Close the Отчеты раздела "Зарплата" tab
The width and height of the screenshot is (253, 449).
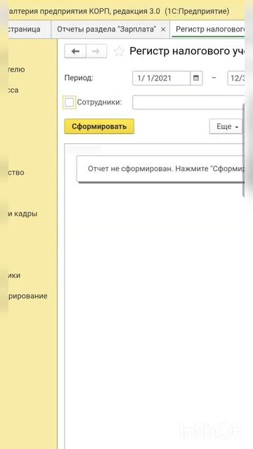(162, 29)
